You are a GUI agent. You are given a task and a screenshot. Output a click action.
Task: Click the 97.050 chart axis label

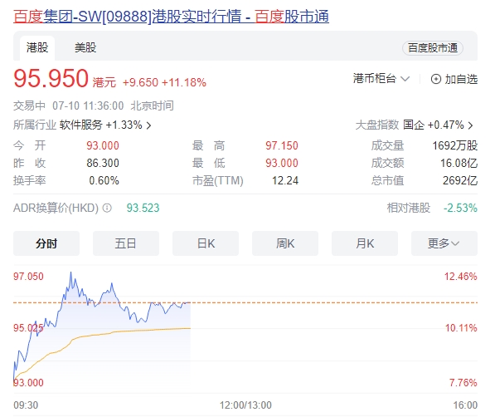tap(28, 277)
